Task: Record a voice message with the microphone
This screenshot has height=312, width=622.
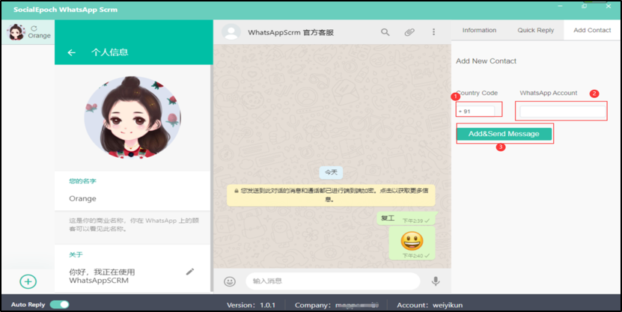Action: coord(436,281)
